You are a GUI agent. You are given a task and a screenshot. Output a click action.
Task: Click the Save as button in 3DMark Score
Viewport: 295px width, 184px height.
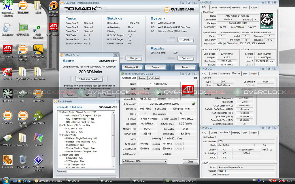point(109,95)
